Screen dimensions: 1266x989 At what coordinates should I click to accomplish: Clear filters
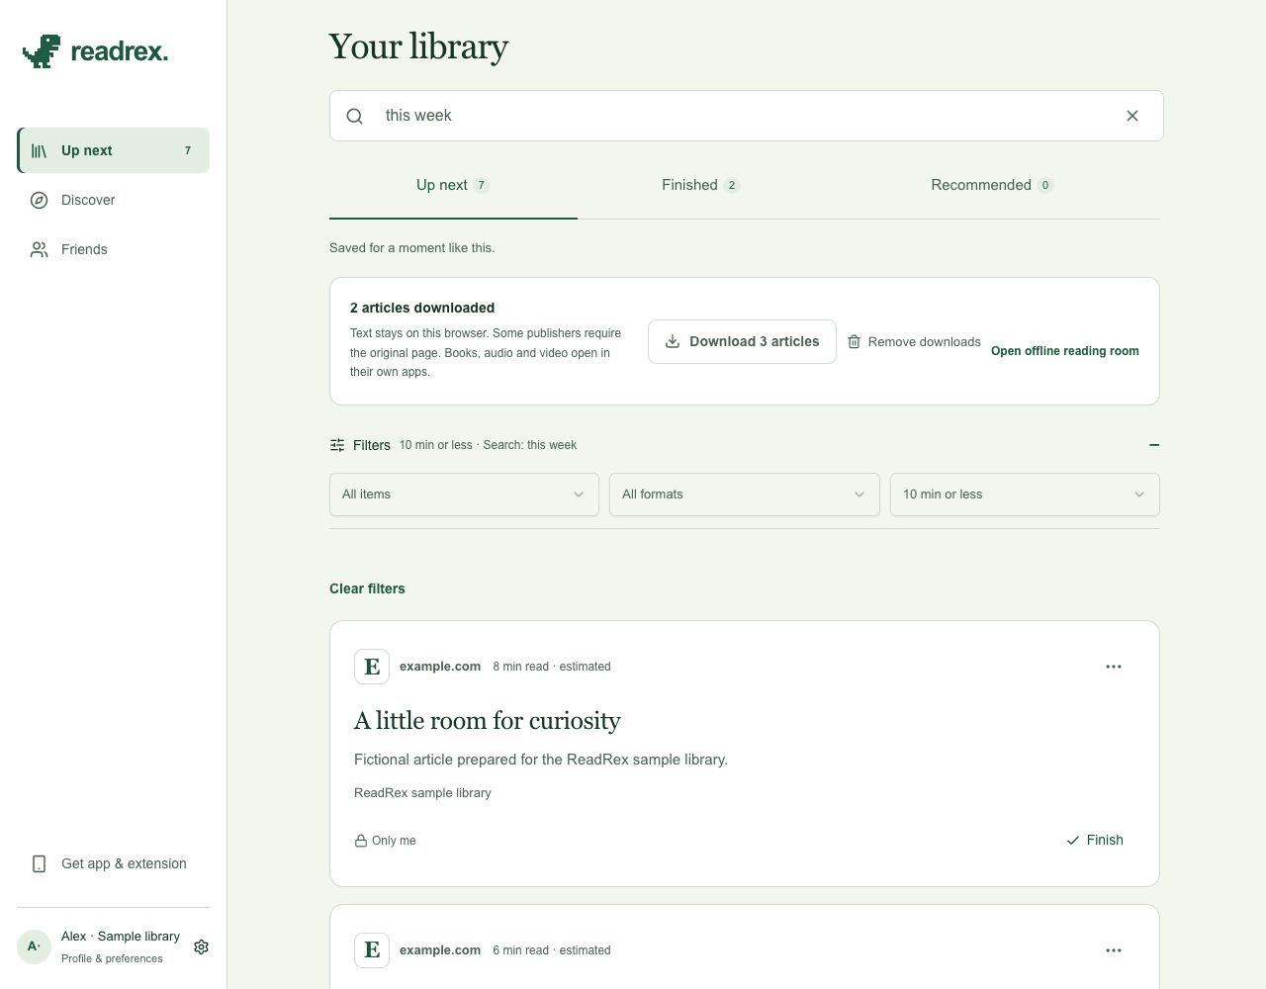tap(367, 588)
